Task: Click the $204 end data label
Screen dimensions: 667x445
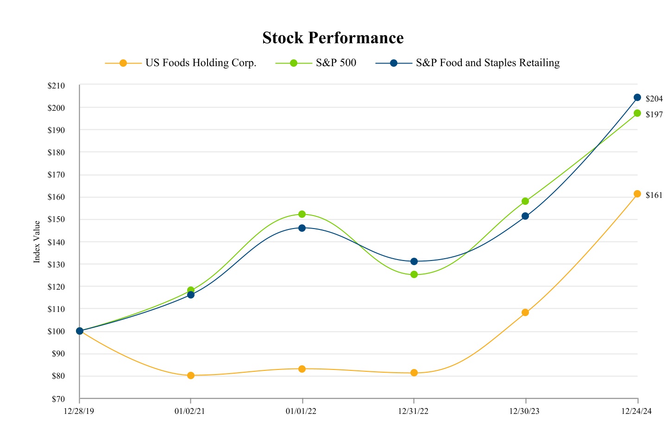Action: click(x=654, y=99)
